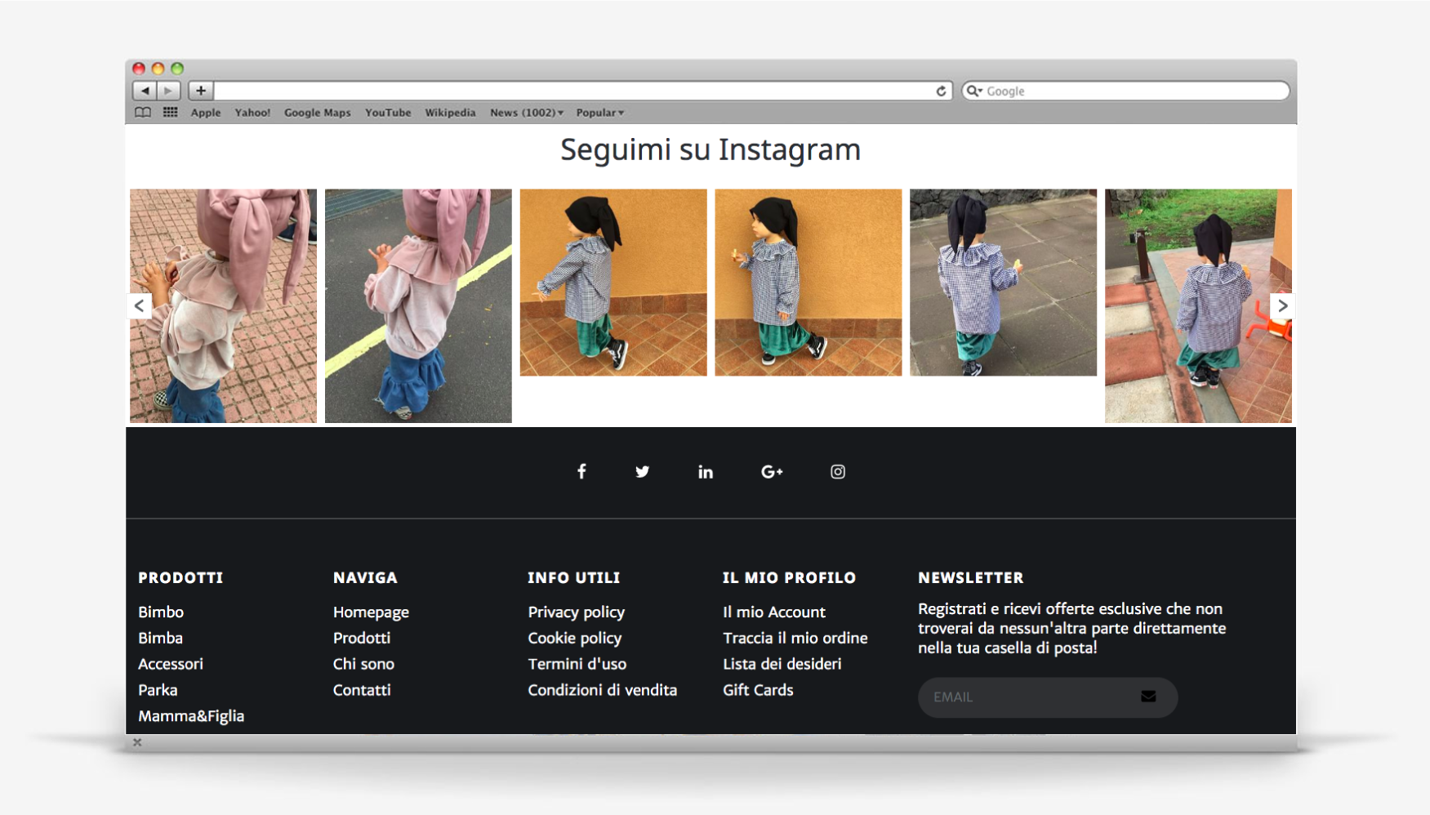Open Lista dei desideri link
The width and height of the screenshot is (1430, 815).
[782, 664]
